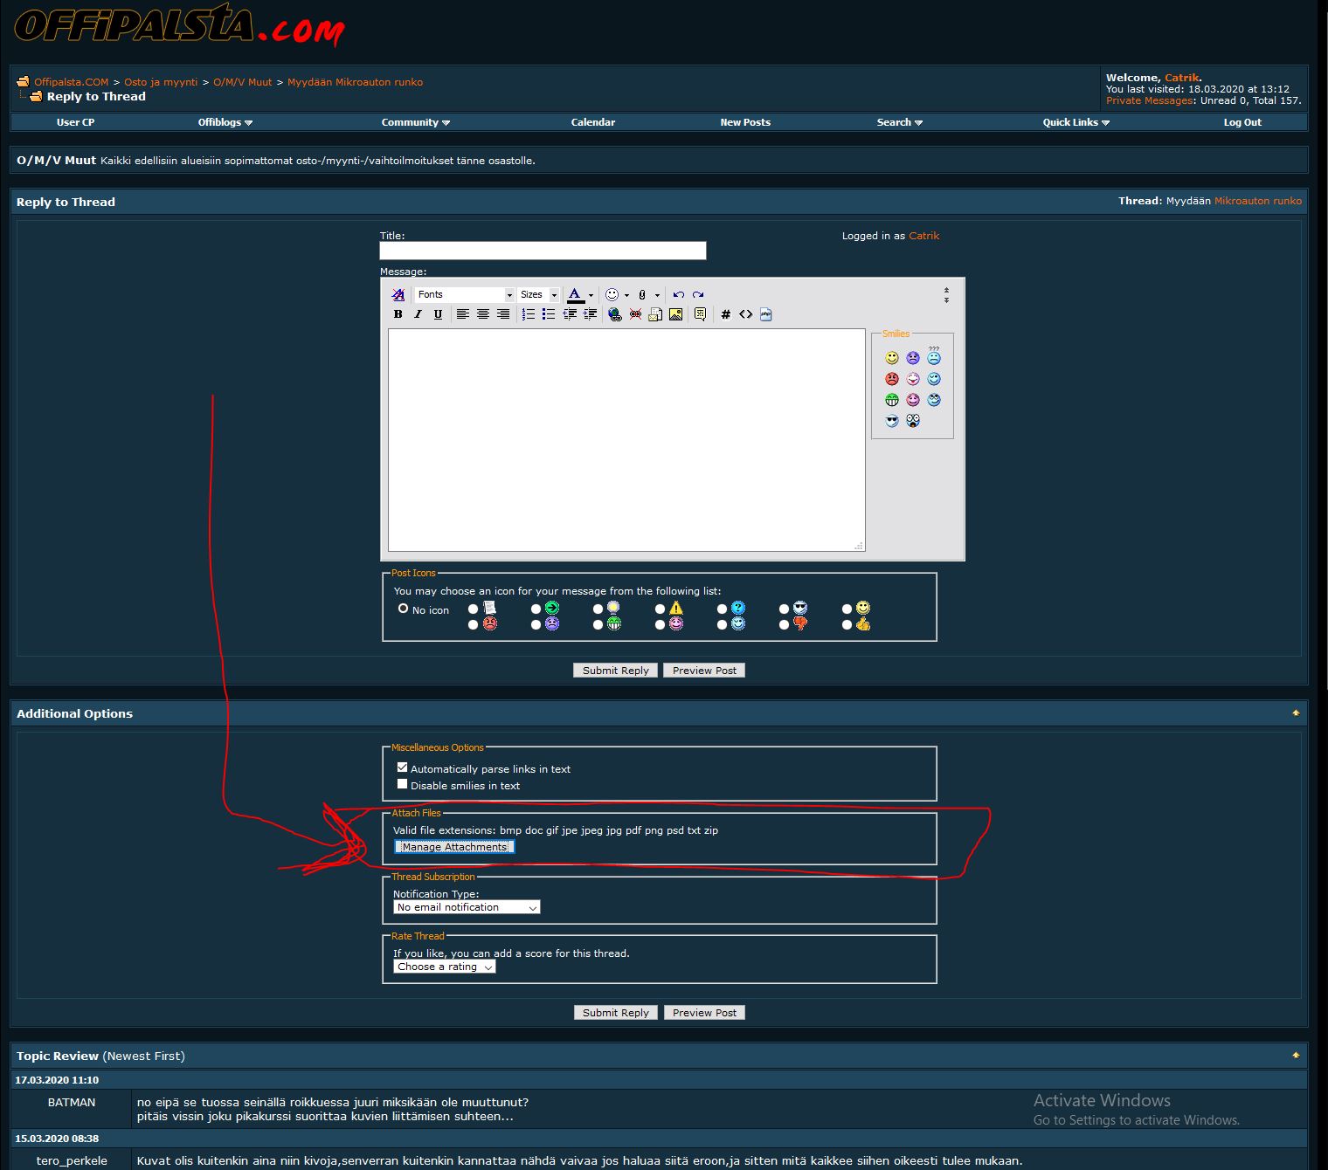1328x1170 pixels.
Task: Insert an ordered numbered list
Action: point(529,314)
